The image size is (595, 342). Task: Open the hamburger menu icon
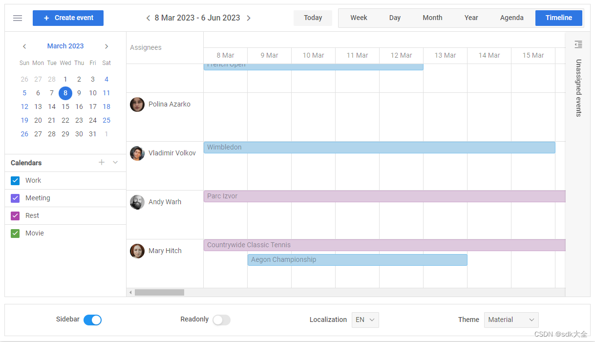[x=18, y=18]
